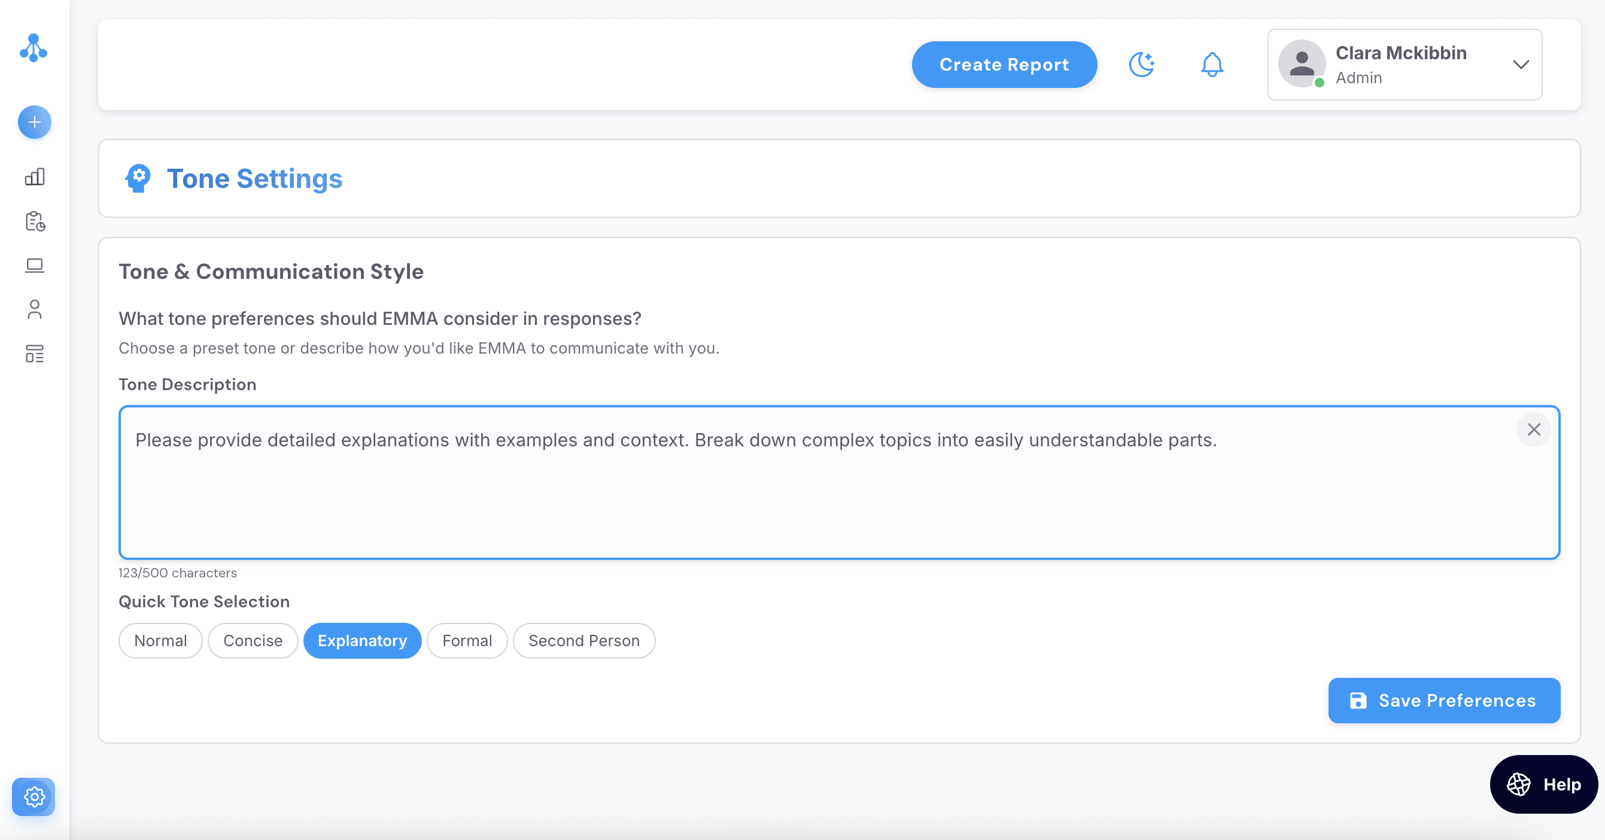
Task: Click the globe icon on Help button
Action: point(1518,784)
